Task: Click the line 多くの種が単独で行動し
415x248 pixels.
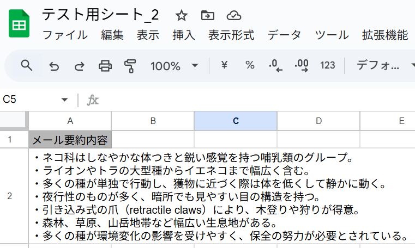Action: pos(210,184)
